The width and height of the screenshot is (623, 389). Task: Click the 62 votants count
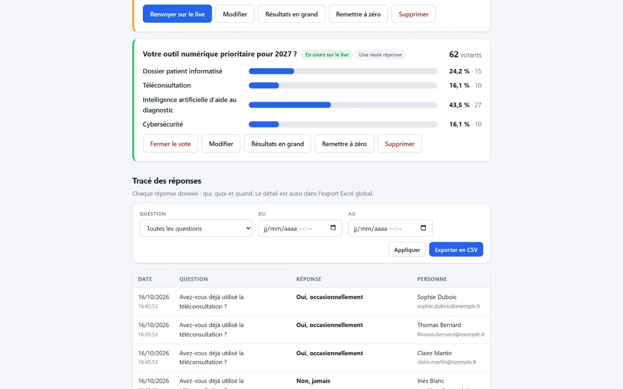(465, 55)
